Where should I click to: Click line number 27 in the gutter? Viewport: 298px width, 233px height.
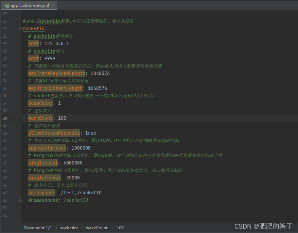pyautogui.click(x=5, y=28)
